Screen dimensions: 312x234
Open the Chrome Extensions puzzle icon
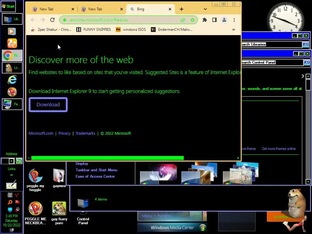204,20
